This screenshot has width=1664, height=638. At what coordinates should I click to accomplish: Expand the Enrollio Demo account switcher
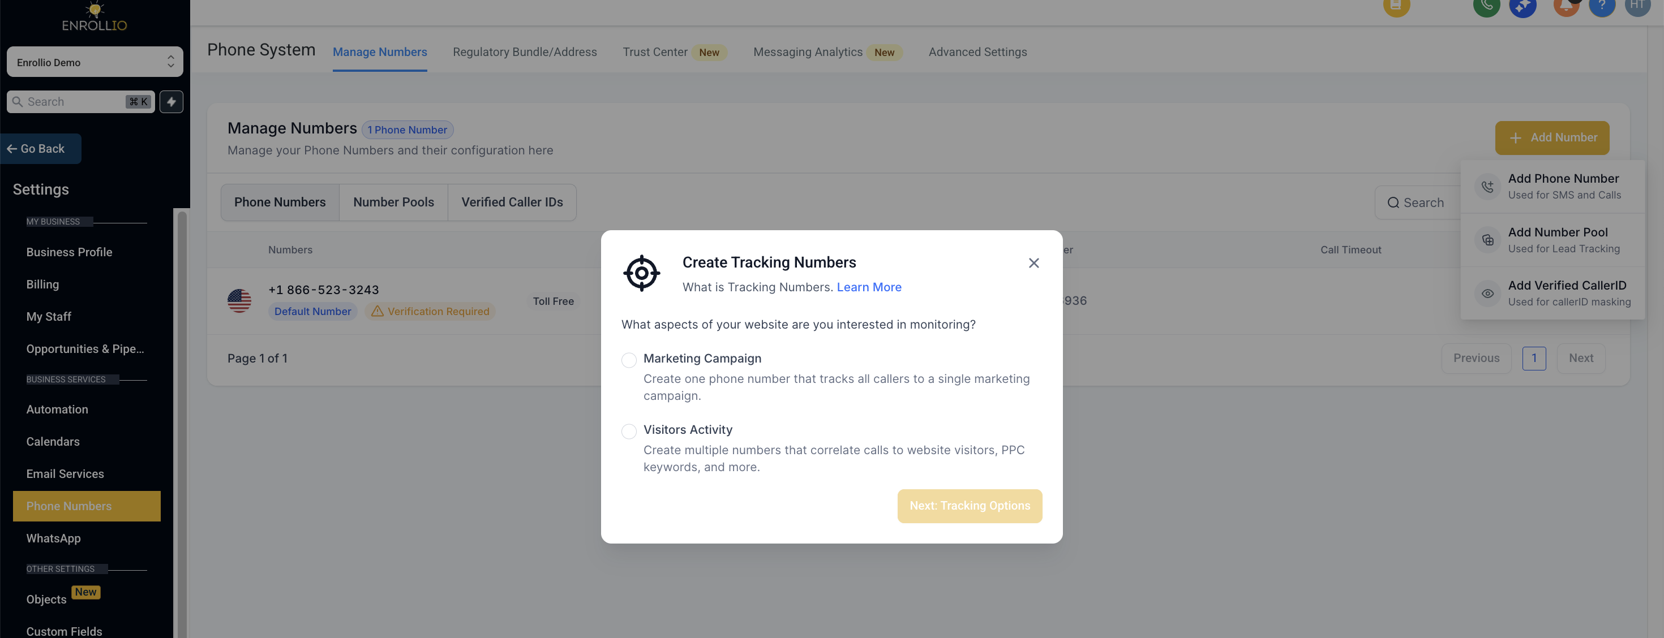[x=95, y=62]
